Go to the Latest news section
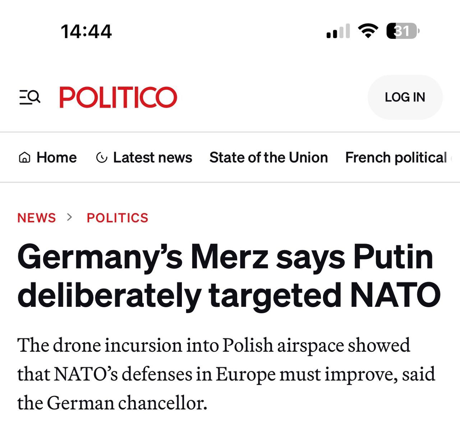Screen dimensions: 460x434 click(x=152, y=158)
